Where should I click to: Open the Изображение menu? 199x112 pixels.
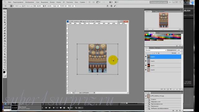[30, 2]
